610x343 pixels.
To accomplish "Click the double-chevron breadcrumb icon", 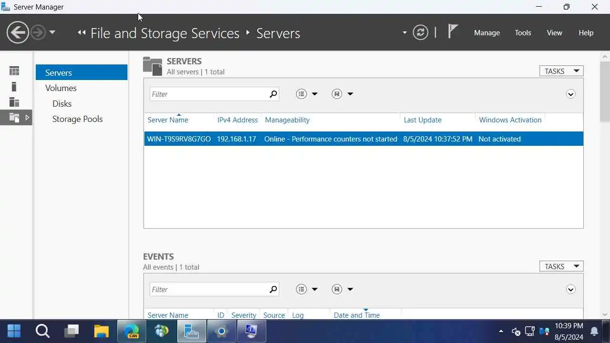I will tap(81, 33).
